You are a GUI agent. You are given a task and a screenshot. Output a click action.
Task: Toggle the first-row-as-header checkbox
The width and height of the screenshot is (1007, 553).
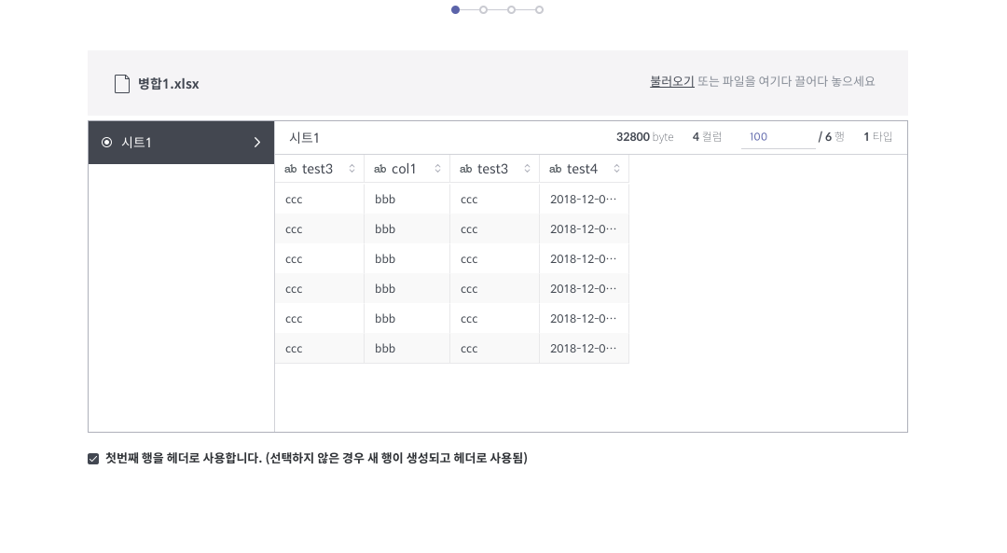click(93, 459)
